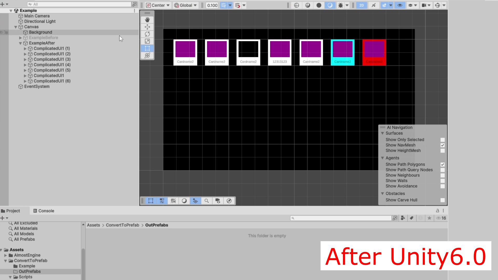Select the Scale tool

(x=147, y=41)
